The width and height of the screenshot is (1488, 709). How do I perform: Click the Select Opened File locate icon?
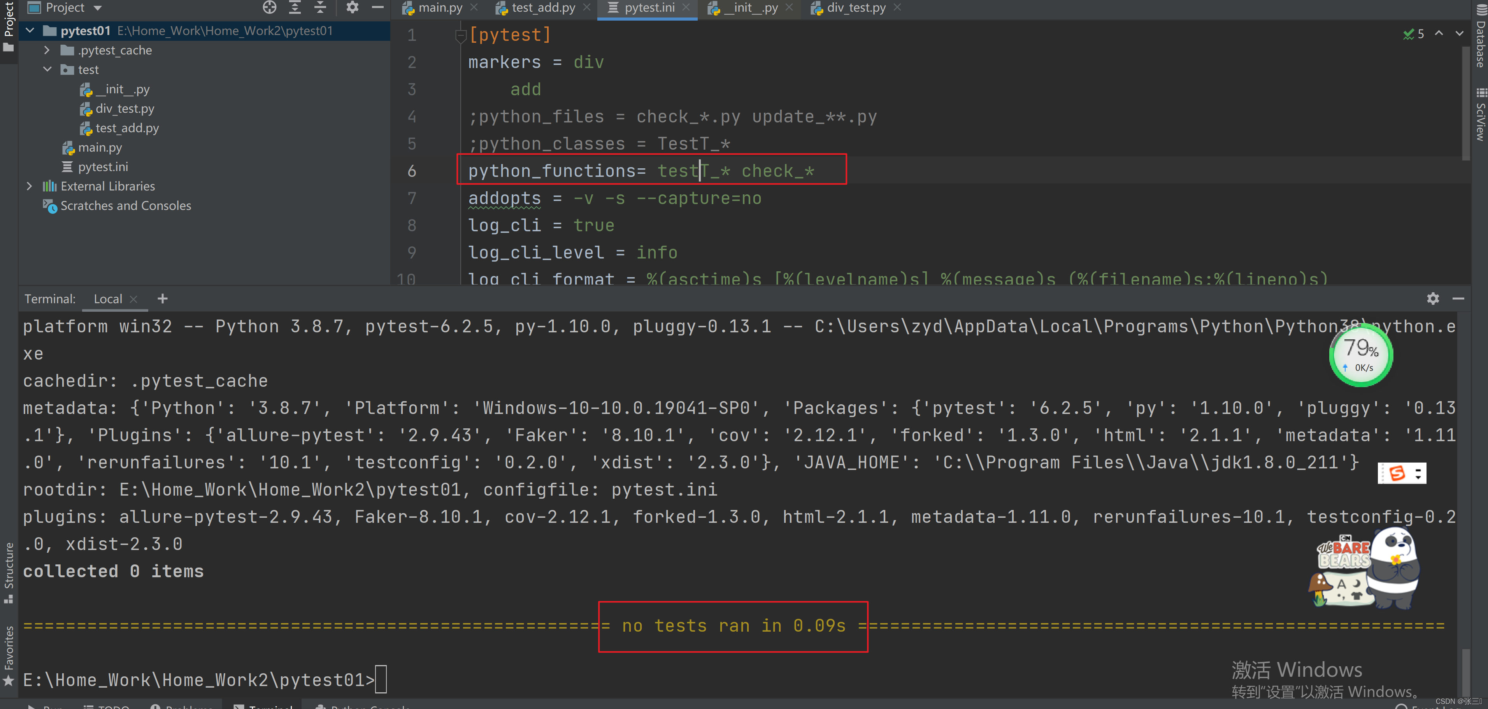click(x=270, y=7)
